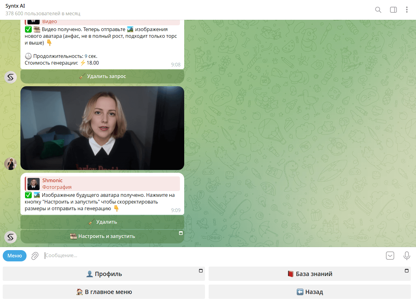Click the Видео reply quote at top
The width and height of the screenshot is (416, 301).
pyautogui.click(x=102, y=22)
